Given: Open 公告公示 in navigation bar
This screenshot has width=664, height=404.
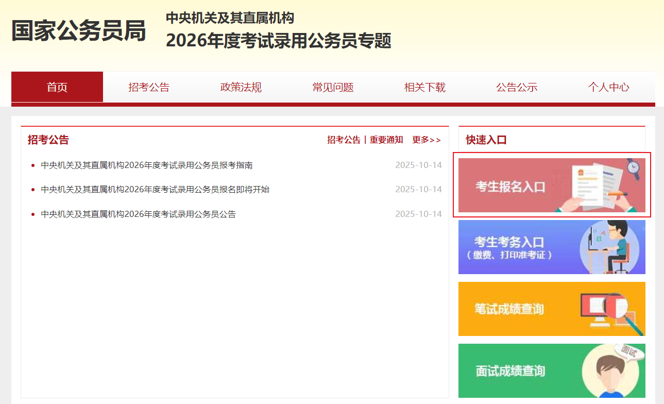Looking at the screenshot, I should coord(517,87).
